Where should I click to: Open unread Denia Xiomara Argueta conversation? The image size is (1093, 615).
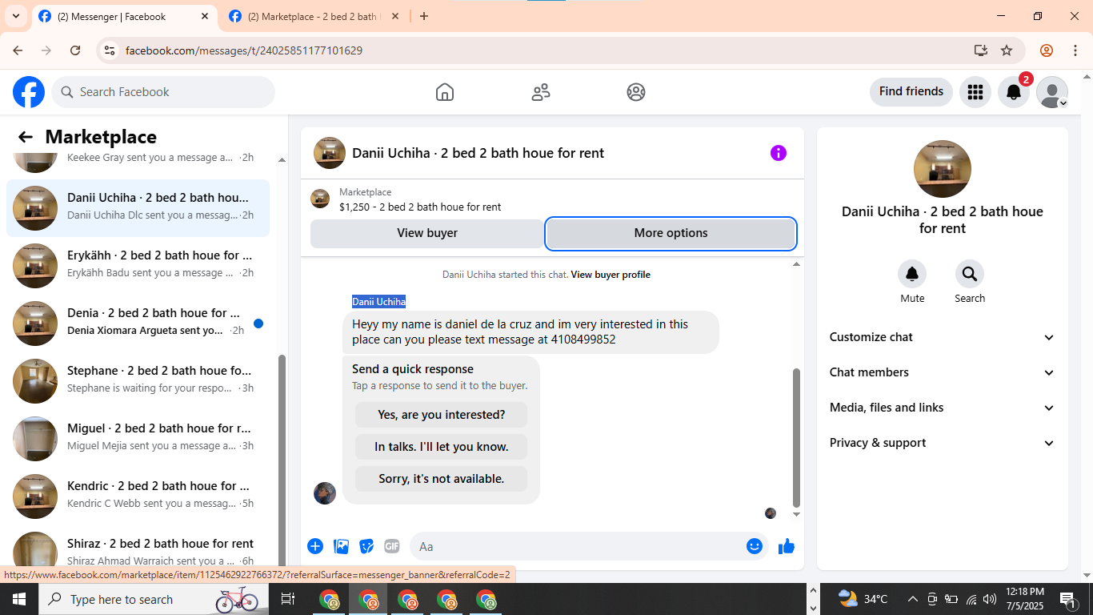tap(138, 324)
